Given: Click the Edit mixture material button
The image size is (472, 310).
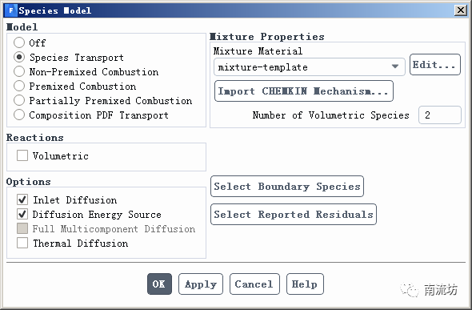Looking at the screenshot, I should (x=435, y=65).
